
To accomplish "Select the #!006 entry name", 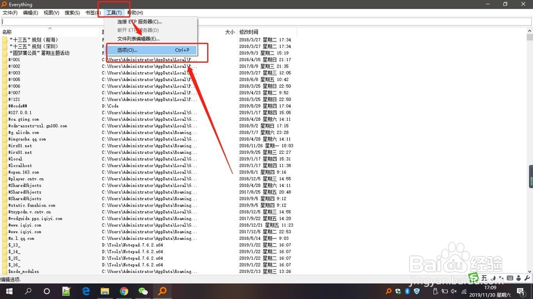I will (x=14, y=86).
